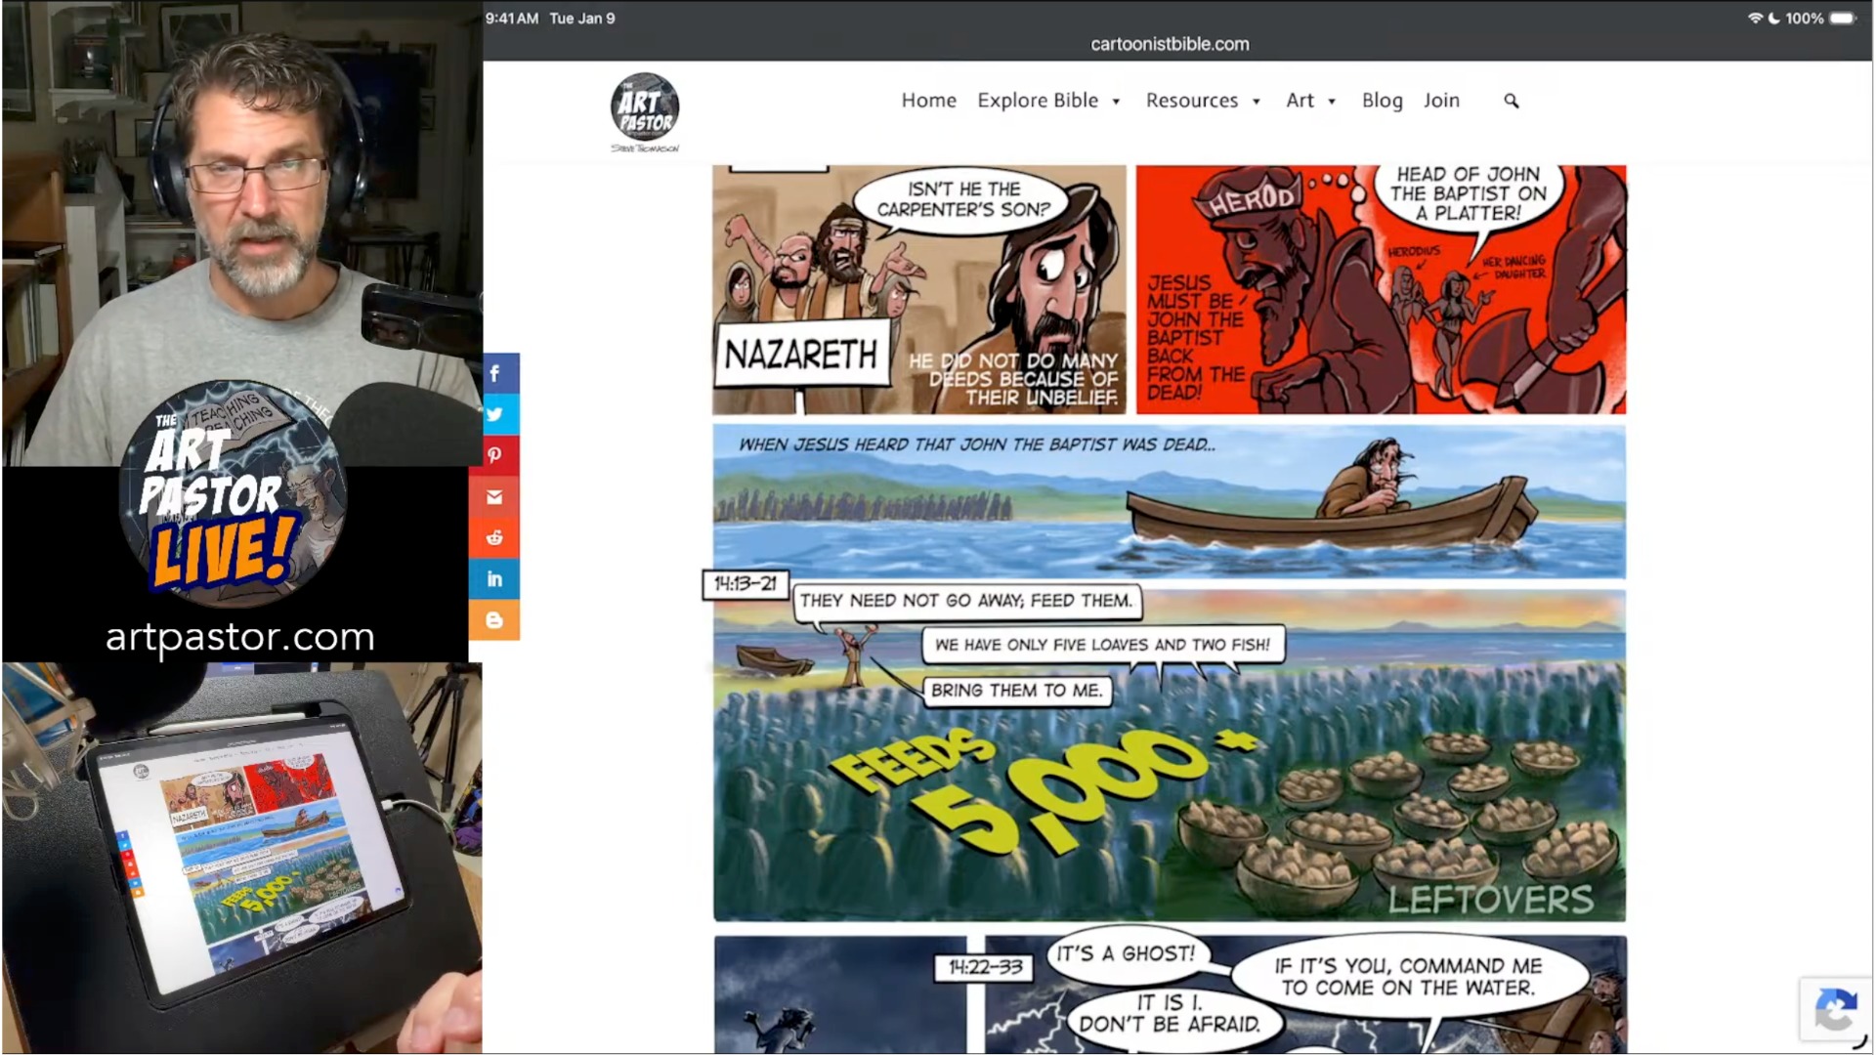Tap the battery indicator in status bar
Viewport: 1876px width, 1055px height.
(1842, 19)
